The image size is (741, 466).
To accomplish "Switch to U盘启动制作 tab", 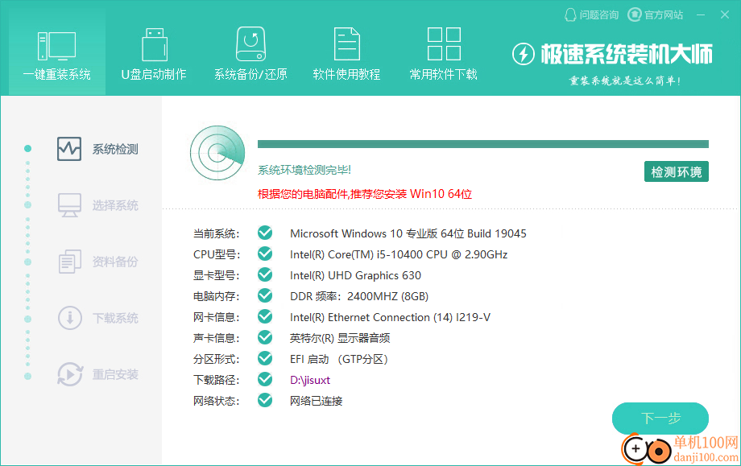I will tap(154, 53).
